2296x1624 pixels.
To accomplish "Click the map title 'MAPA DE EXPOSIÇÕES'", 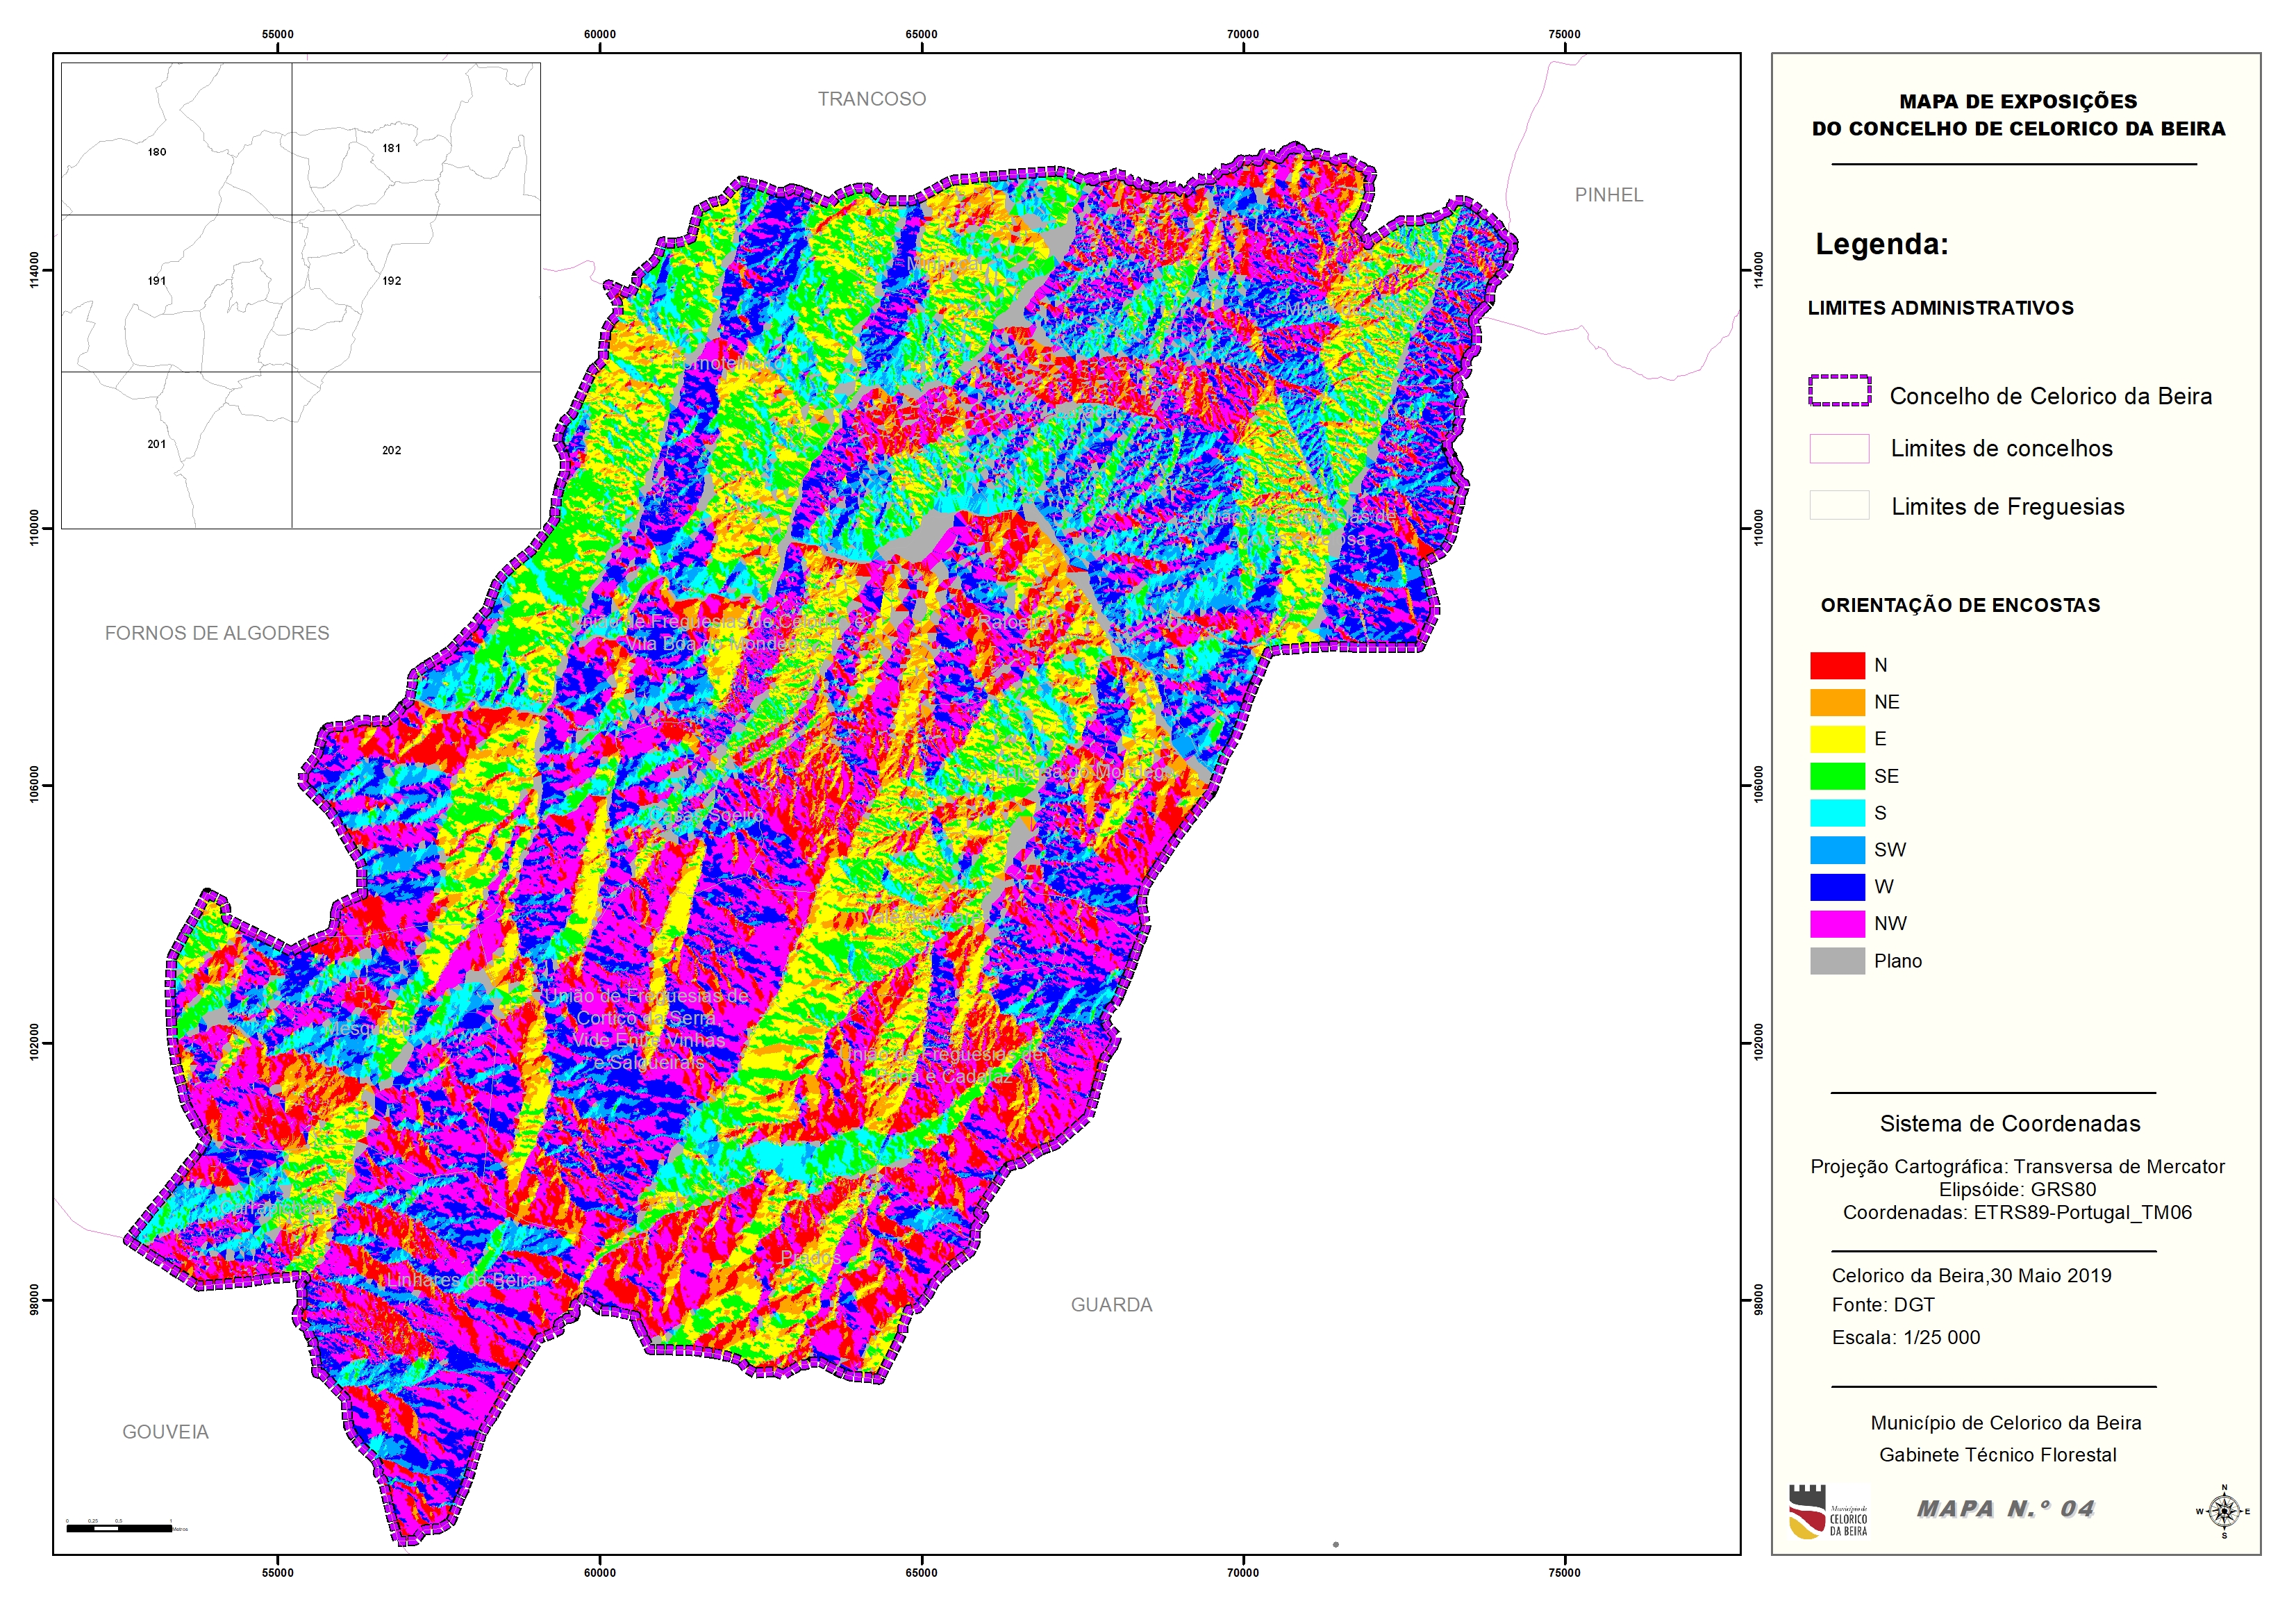I will [x=2018, y=101].
